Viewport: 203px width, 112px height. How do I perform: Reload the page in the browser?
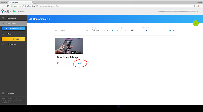tap(8, 6)
